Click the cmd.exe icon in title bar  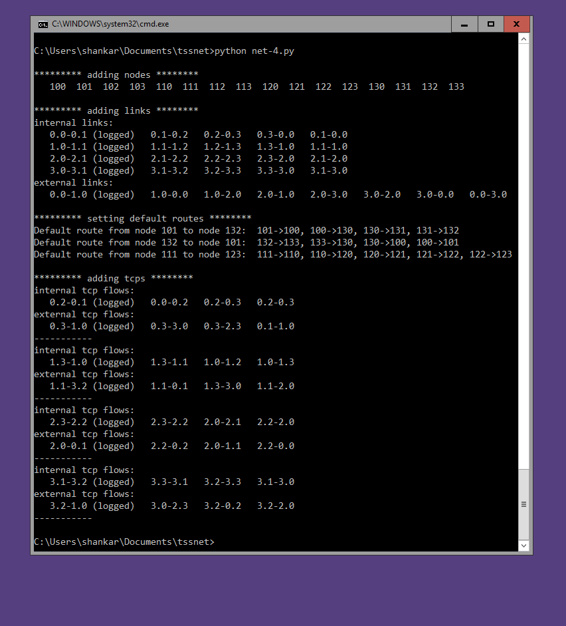tap(43, 25)
